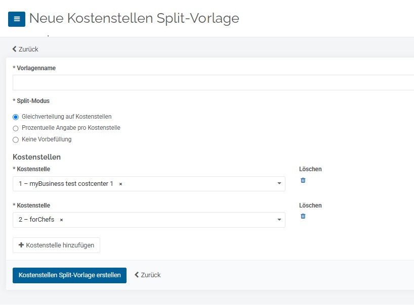The width and height of the screenshot is (414, 305).
Task: Expand the first Kostenstelle dropdown arrow
Action: pos(279,183)
